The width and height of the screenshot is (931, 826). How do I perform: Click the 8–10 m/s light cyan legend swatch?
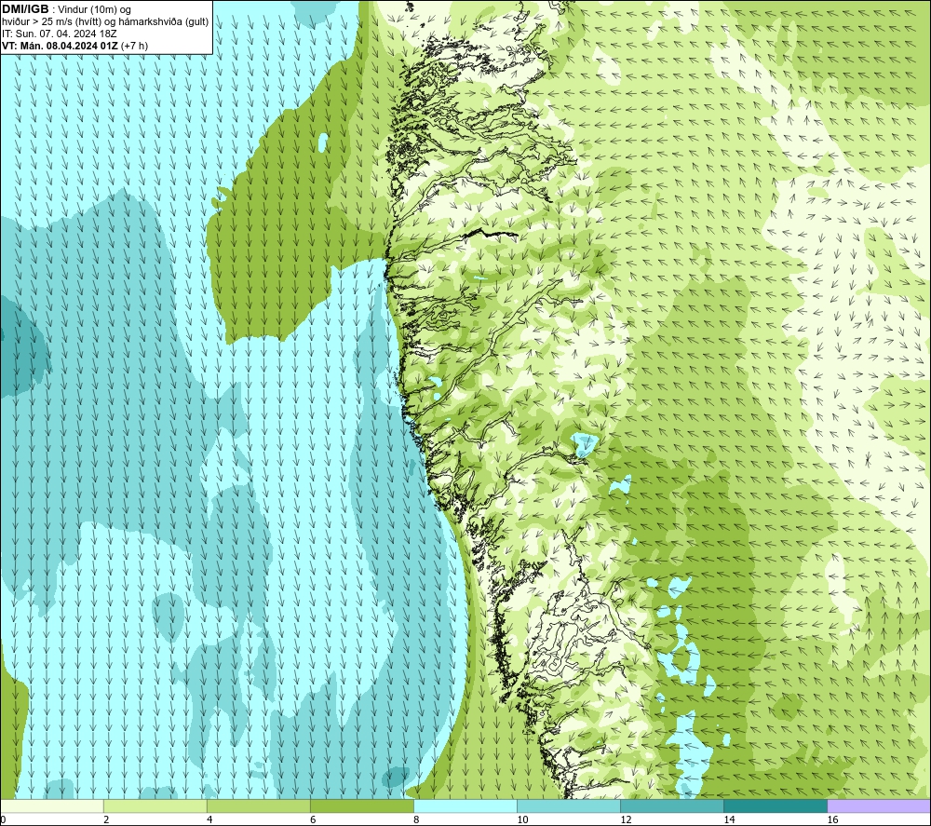coord(465,806)
